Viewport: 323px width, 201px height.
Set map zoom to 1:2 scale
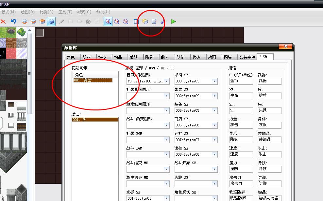tap(117, 22)
